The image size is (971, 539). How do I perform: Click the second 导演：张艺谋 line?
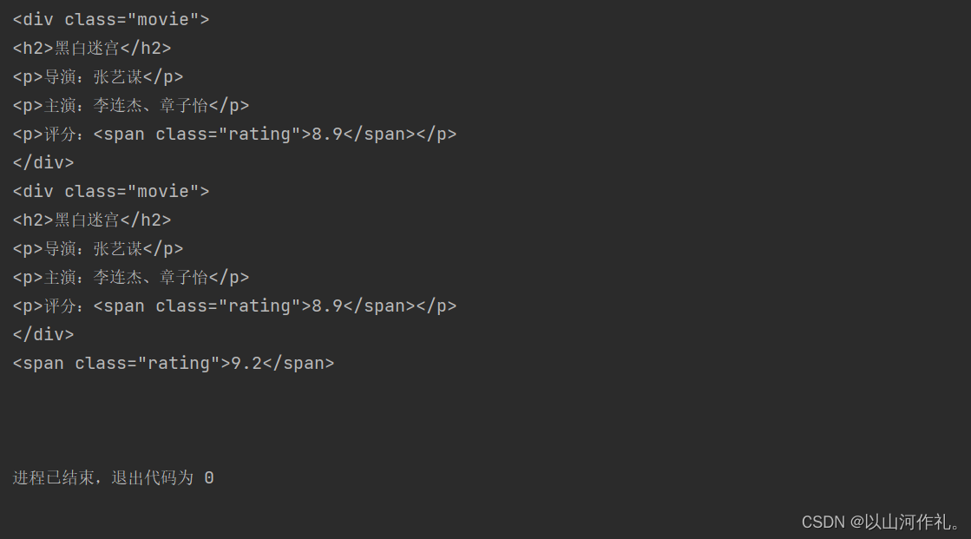click(x=98, y=248)
